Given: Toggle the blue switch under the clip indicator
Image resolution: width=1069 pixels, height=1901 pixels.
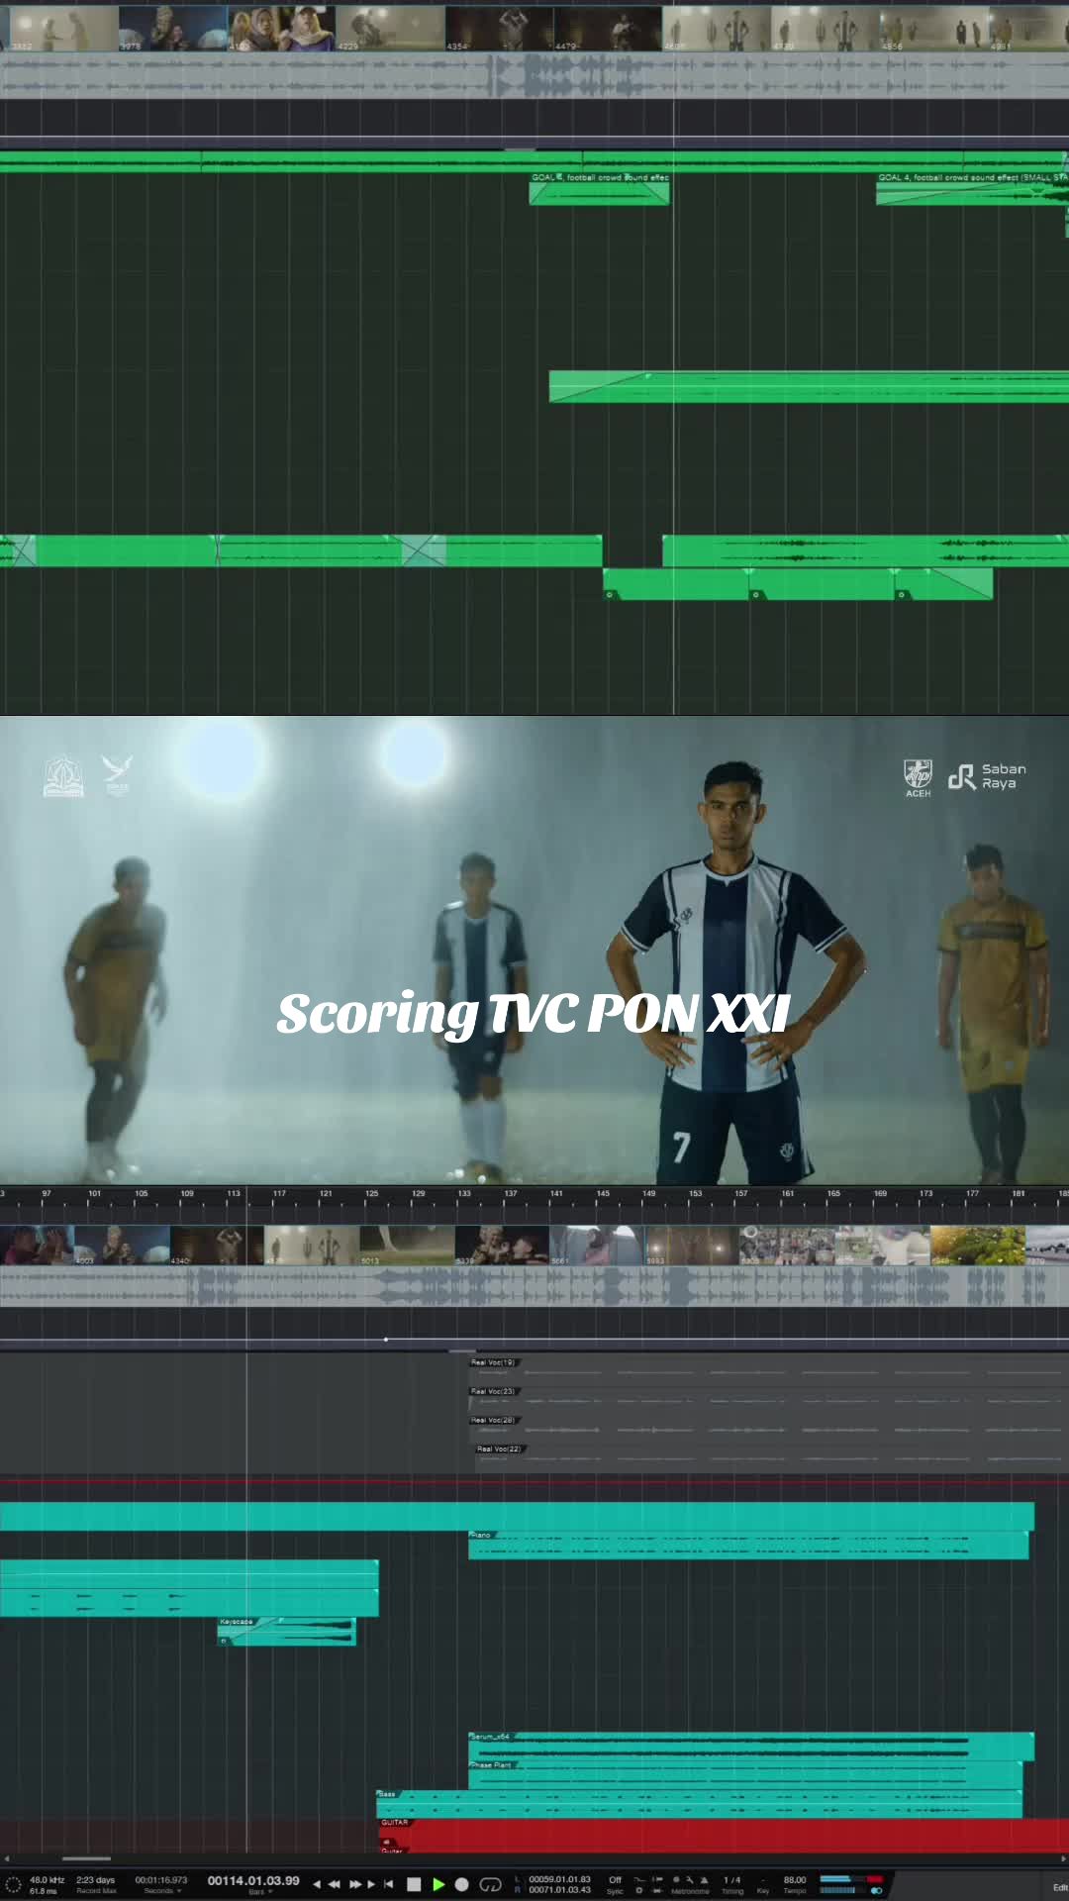Looking at the screenshot, I should tap(876, 1890).
